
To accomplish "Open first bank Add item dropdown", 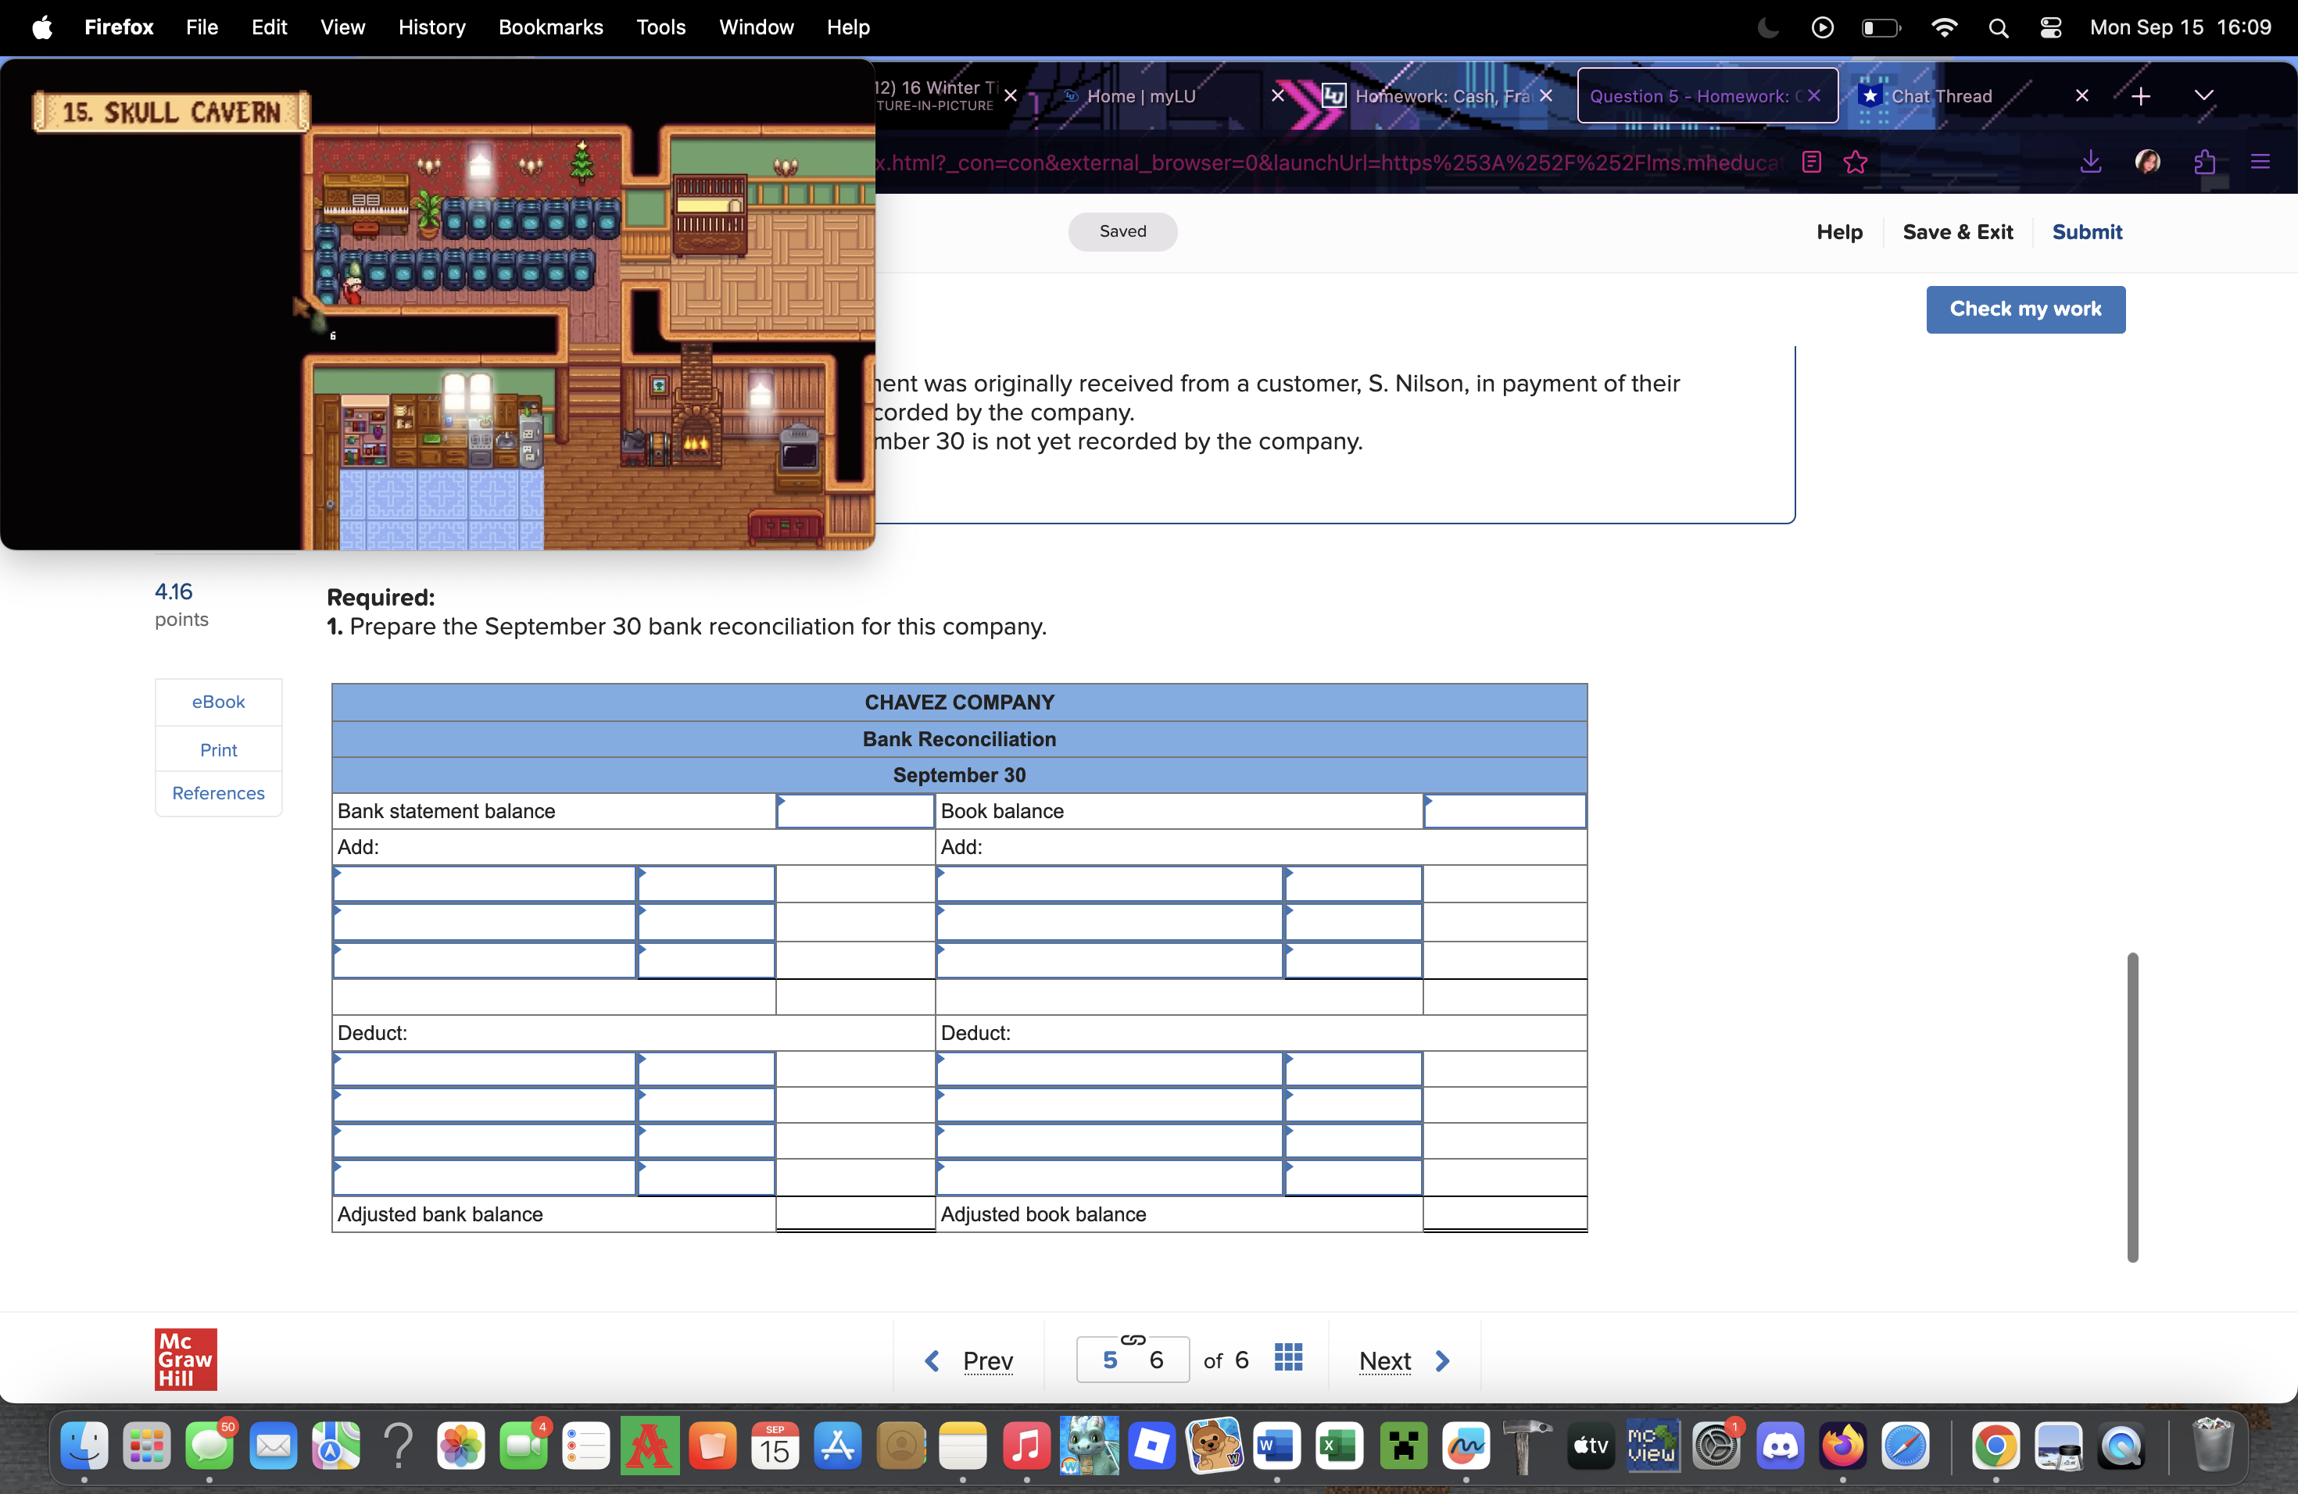I will click(484, 884).
